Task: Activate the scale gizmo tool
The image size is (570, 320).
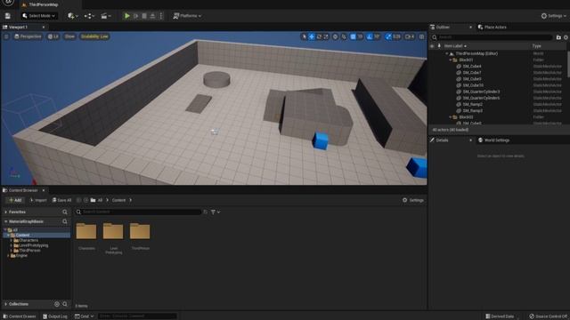Action: pos(326,36)
